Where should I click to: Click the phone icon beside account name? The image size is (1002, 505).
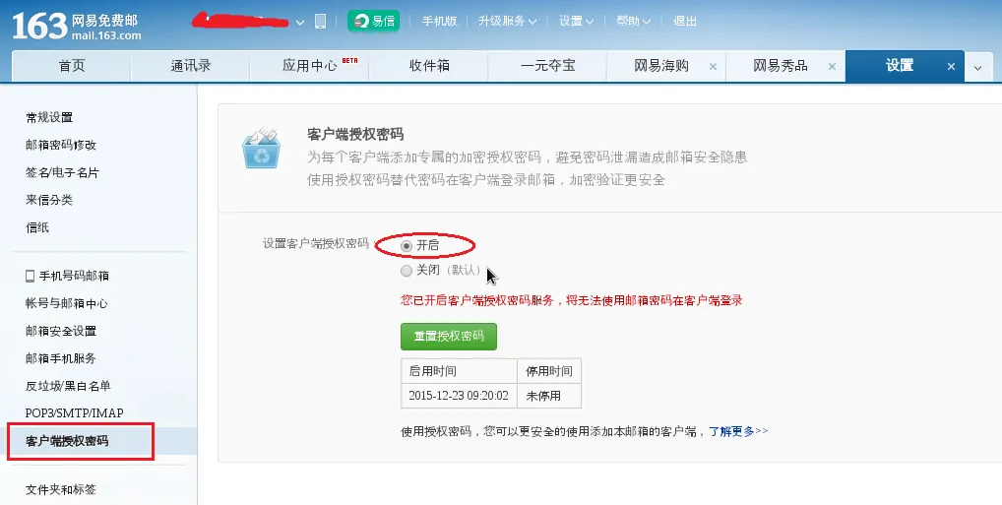coord(320,21)
